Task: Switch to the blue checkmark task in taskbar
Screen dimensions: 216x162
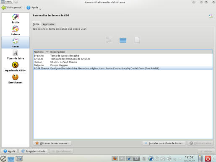Action: [129, 159]
